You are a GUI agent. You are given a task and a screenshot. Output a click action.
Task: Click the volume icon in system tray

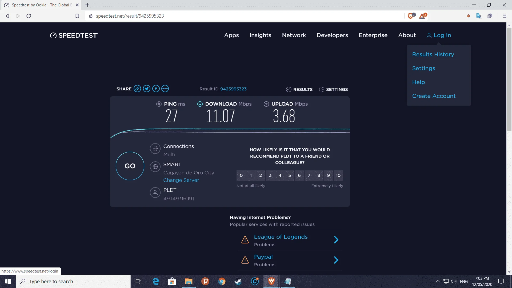click(x=453, y=281)
